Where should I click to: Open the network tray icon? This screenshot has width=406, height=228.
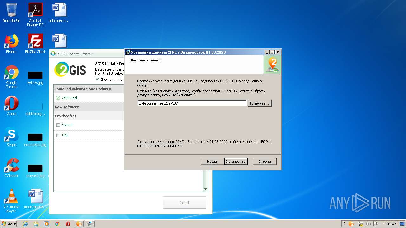[360, 224]
